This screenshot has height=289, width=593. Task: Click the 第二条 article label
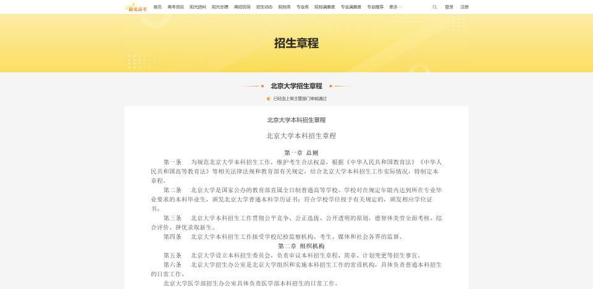pos(172,190)
